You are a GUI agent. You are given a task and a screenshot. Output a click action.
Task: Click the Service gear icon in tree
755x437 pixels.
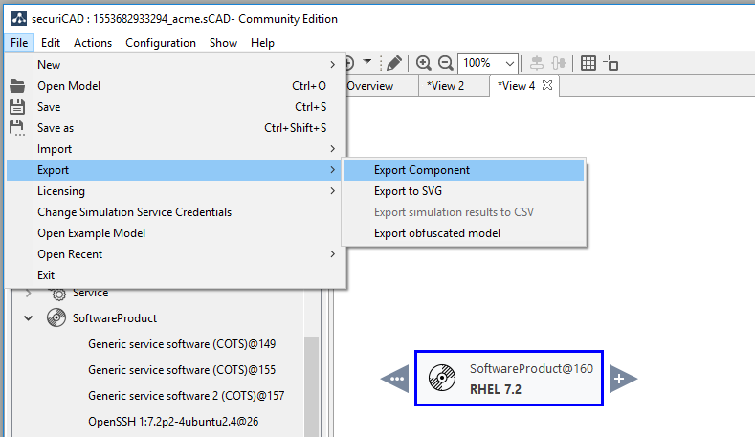coord(58,294)
